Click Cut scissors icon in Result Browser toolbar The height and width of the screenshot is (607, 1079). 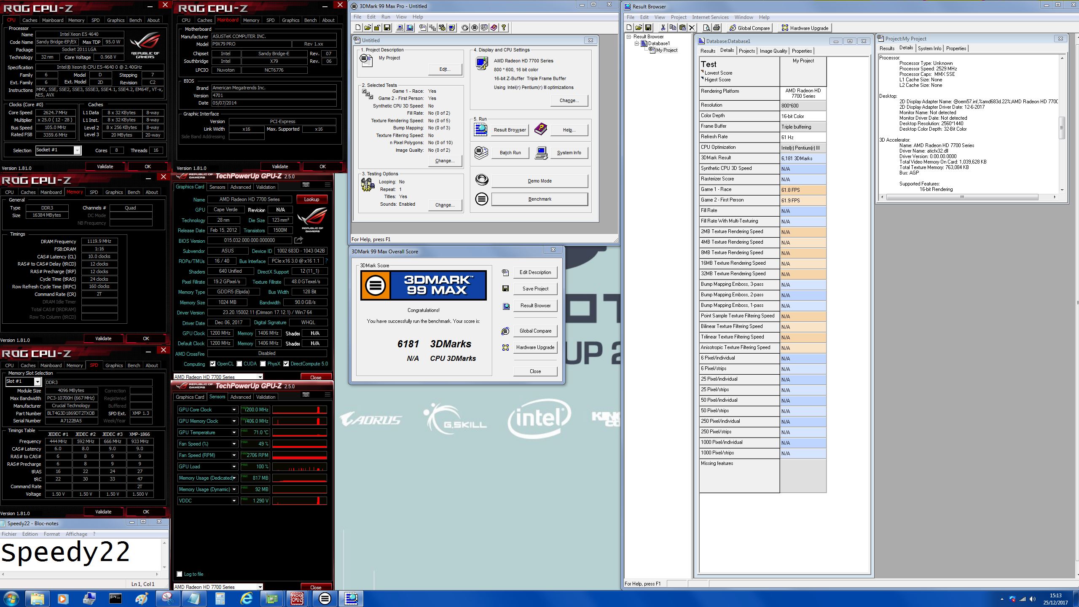pyautogui.click(x=663, y=28)
